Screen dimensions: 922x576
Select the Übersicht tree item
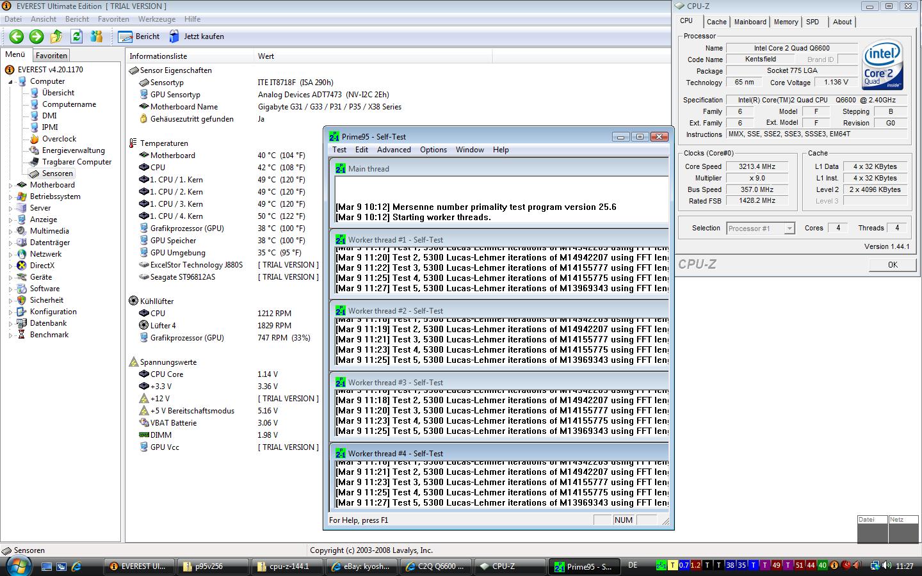pos(58,93)
